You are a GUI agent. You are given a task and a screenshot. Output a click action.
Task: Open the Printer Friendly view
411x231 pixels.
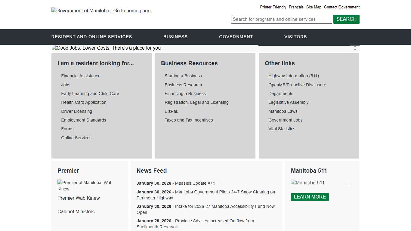(x=273, y=7)
